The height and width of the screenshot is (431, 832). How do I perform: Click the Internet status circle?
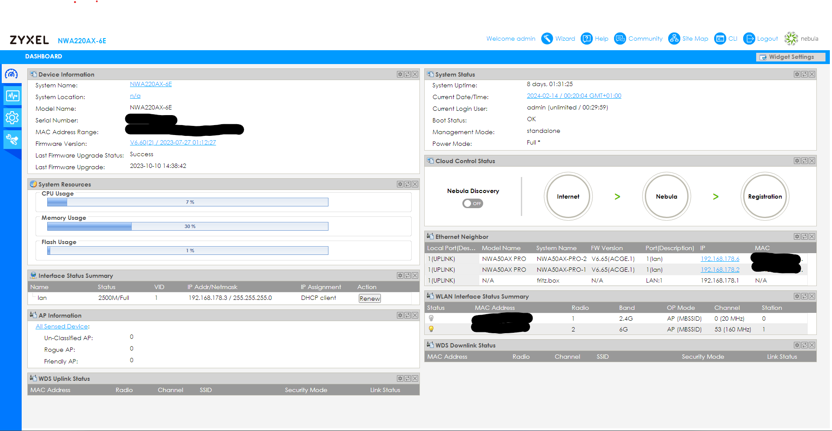click(x=568, y=196)
